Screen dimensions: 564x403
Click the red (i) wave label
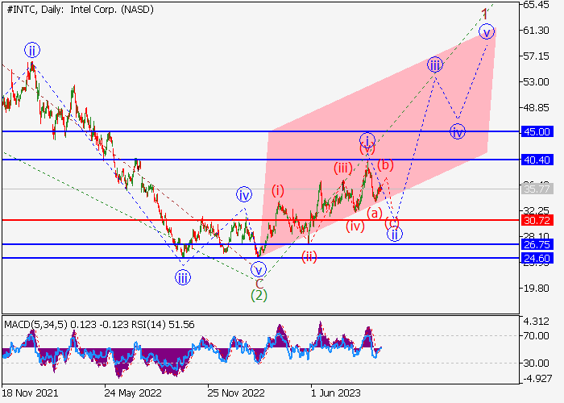point(278,191)
